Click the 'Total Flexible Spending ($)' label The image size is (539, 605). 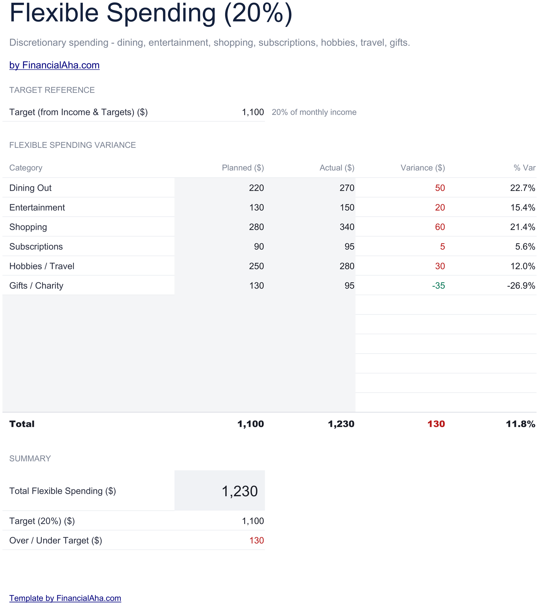point(63,491)
